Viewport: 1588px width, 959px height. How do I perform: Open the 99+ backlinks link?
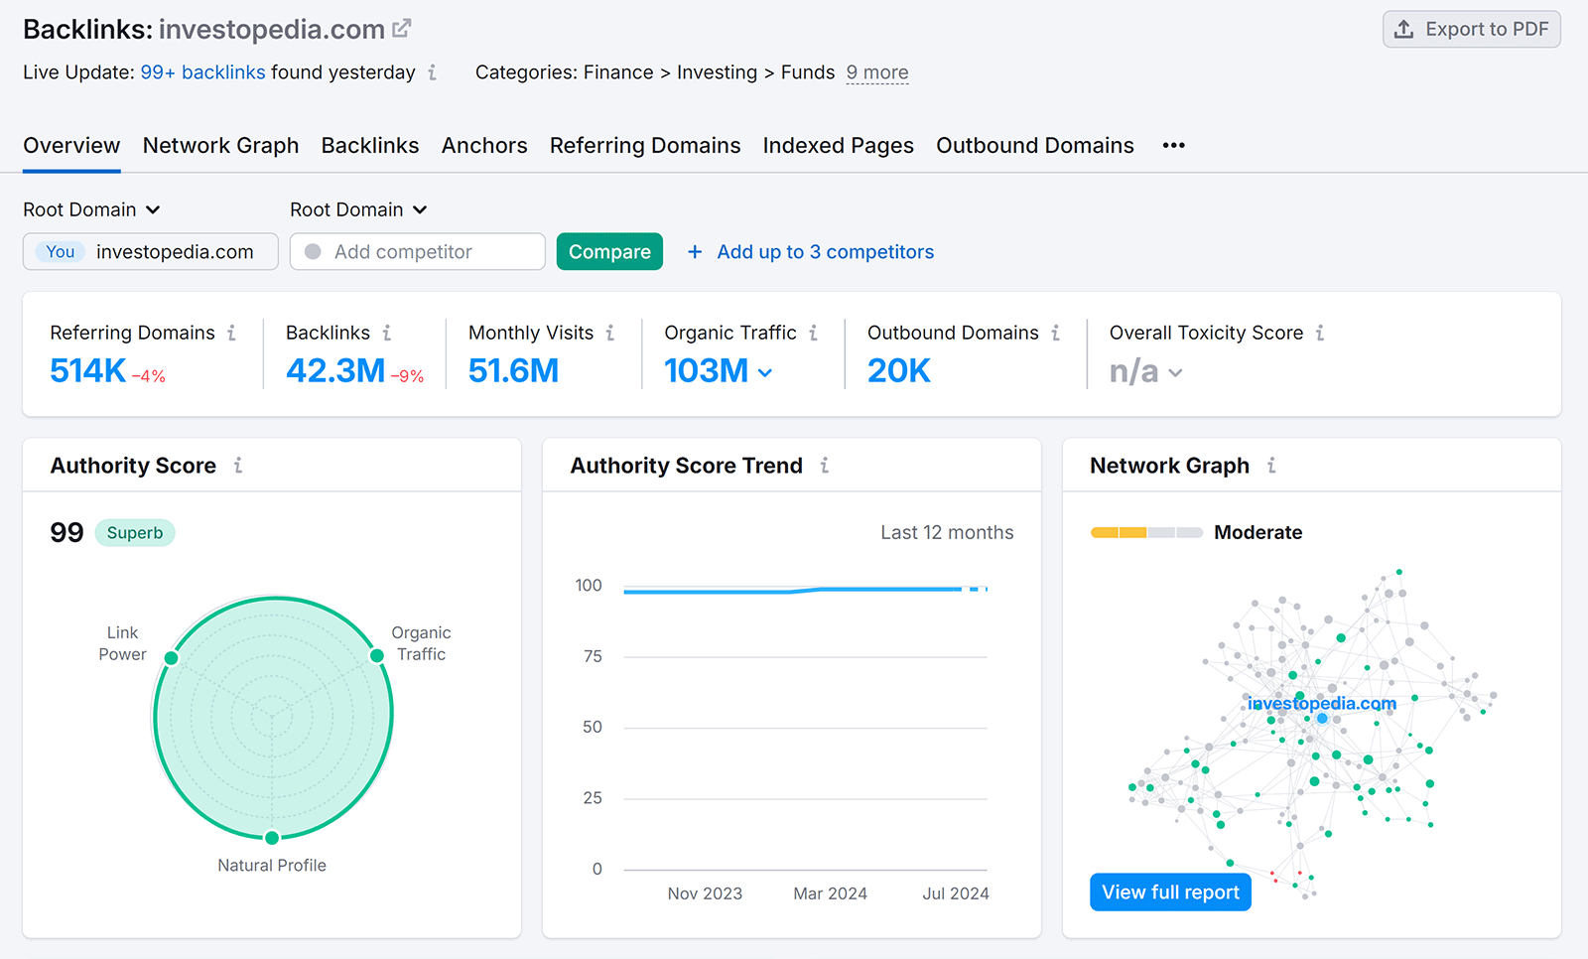pyautogui.click(x=202, y=71)
